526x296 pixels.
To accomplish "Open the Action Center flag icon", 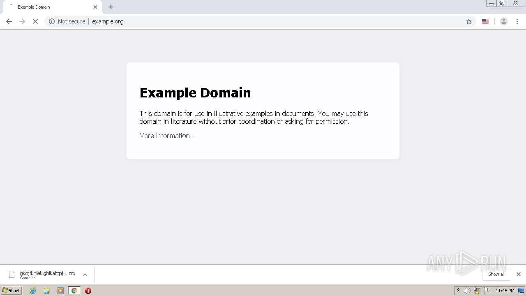I will point(487,291).
